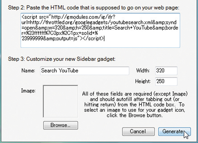Click the Image label
Viewport: 198px width, 143px height.
pos(28,91)
